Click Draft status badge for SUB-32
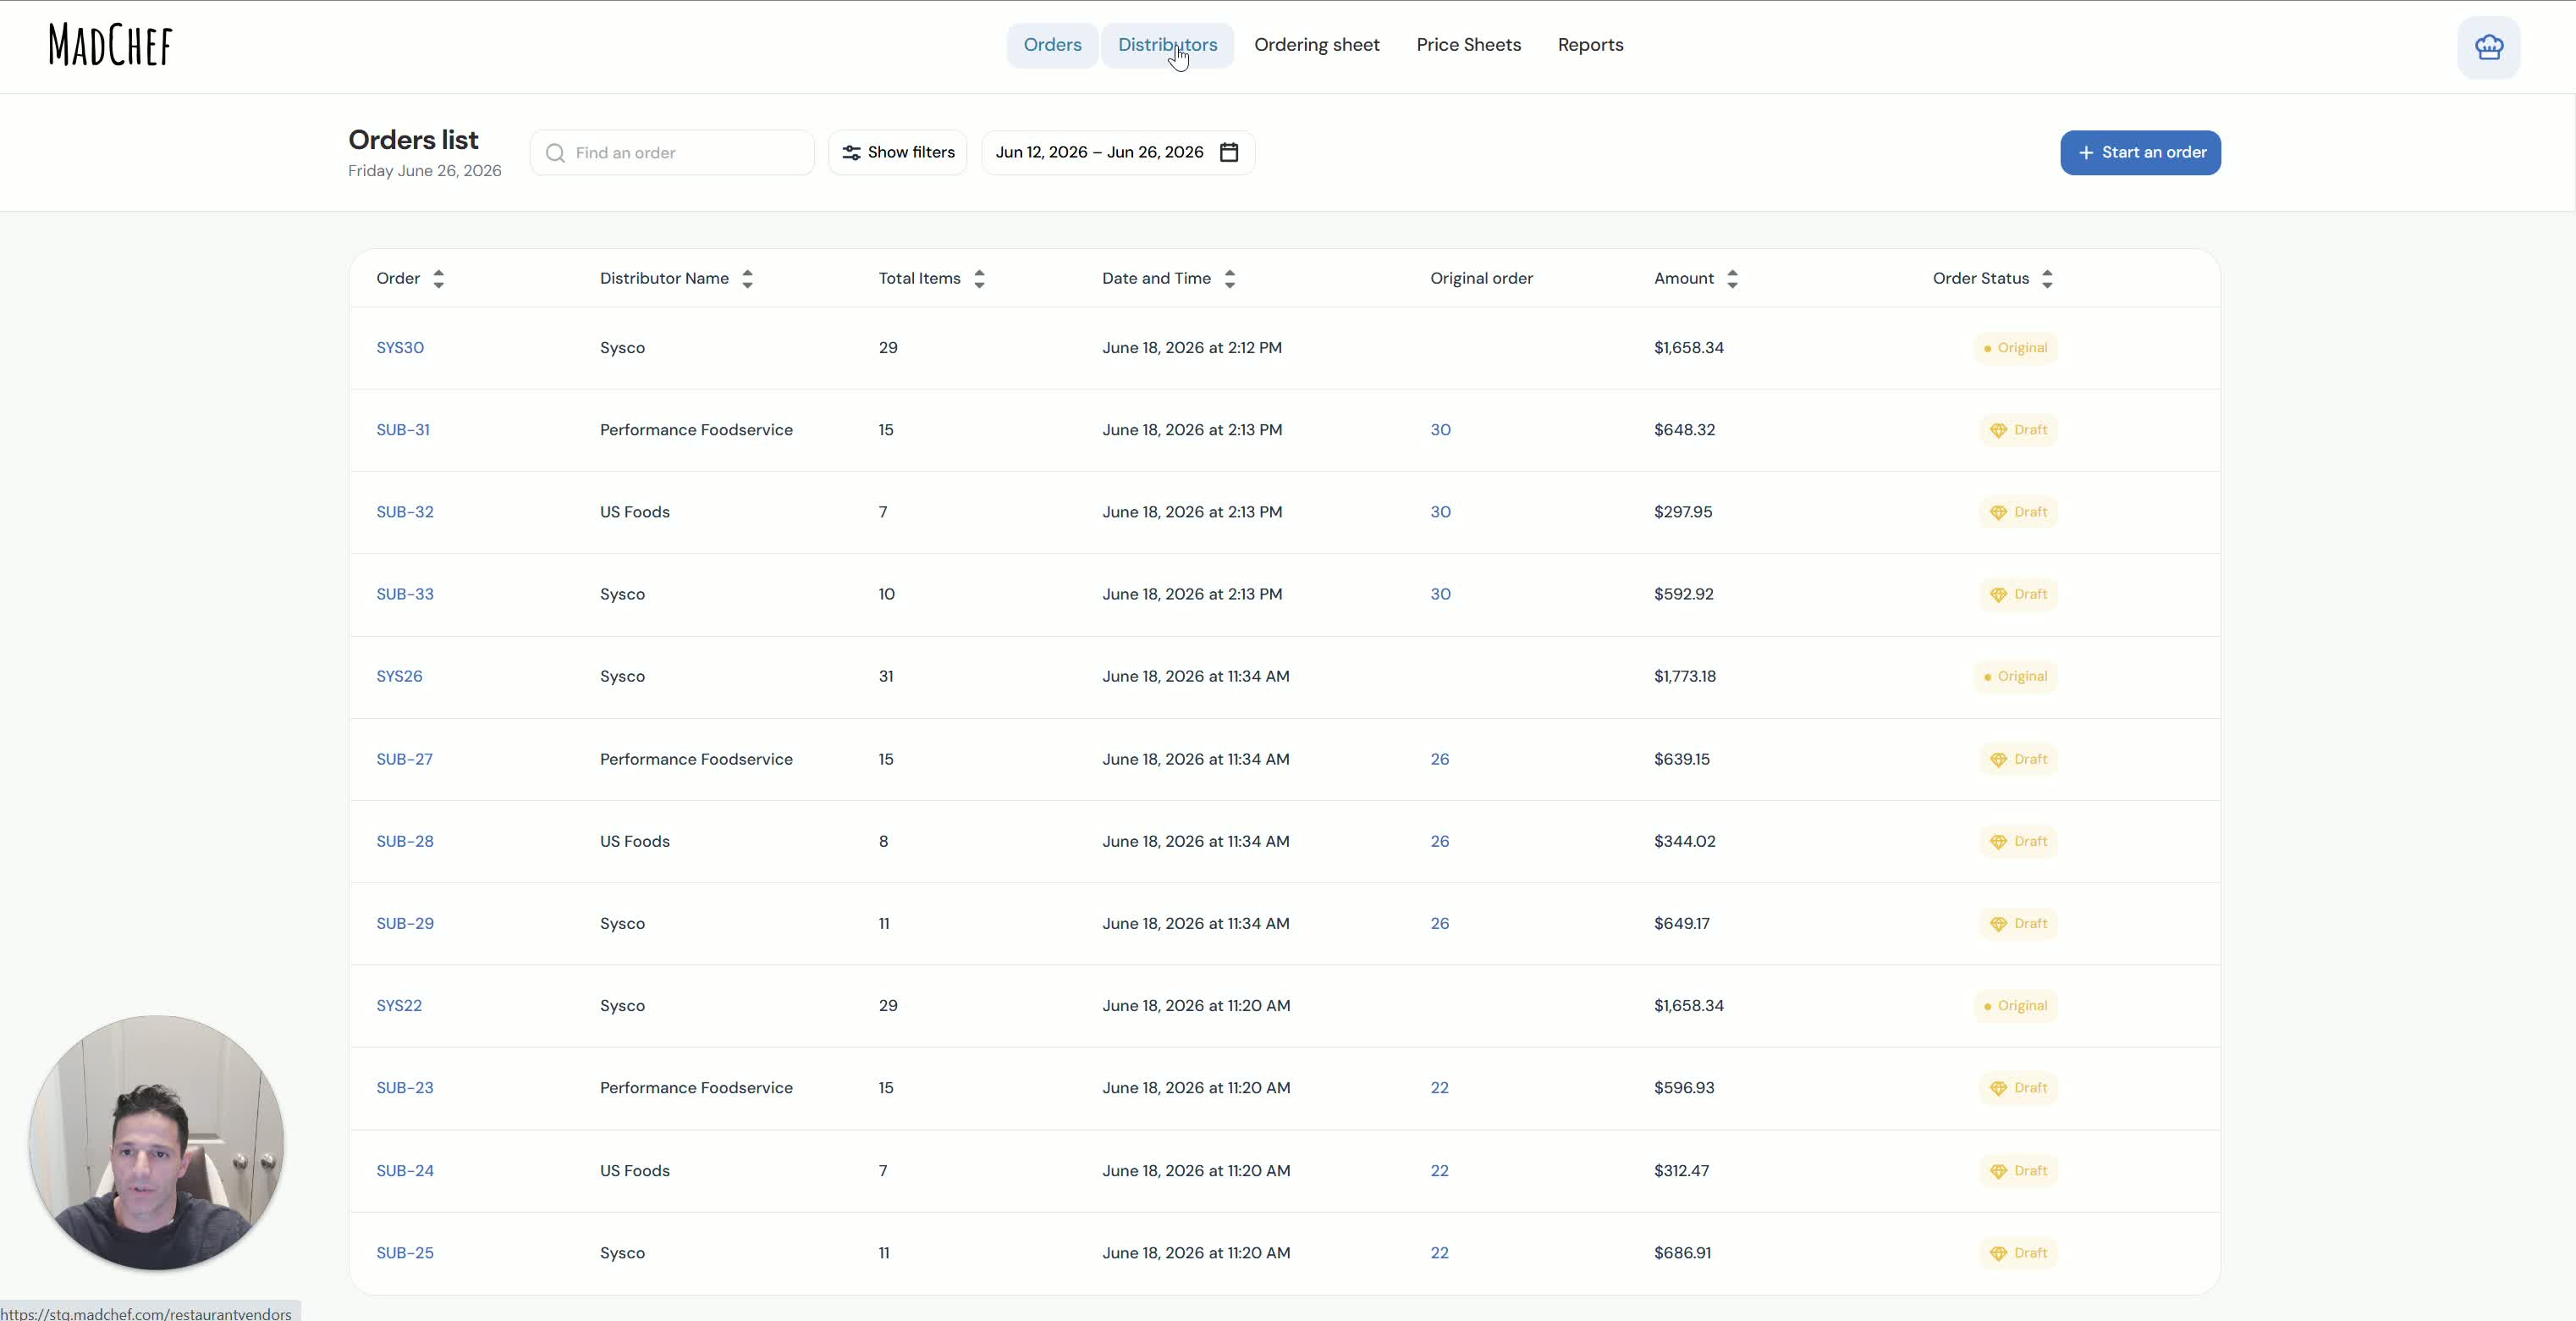The height and width of the screenshot is (1321, 2576). 2018,512
